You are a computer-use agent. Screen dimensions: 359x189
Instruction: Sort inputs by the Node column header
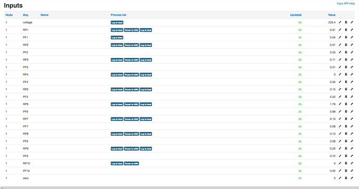pos(9,15)
